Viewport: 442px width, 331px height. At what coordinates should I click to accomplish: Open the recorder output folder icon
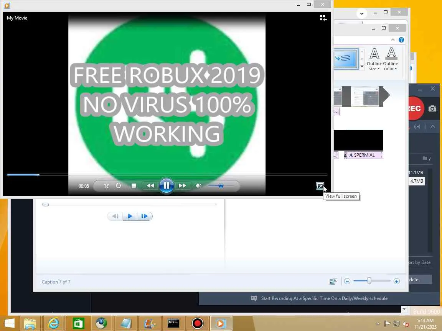tap(425, 158)
